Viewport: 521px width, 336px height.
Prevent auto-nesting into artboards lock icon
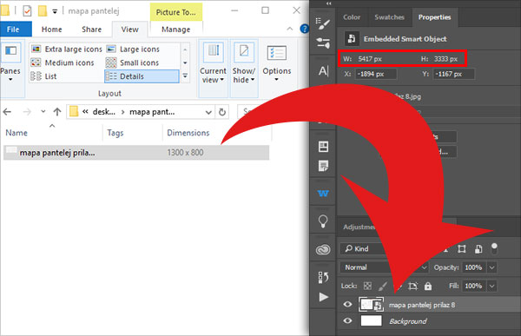tap(413, 286)
